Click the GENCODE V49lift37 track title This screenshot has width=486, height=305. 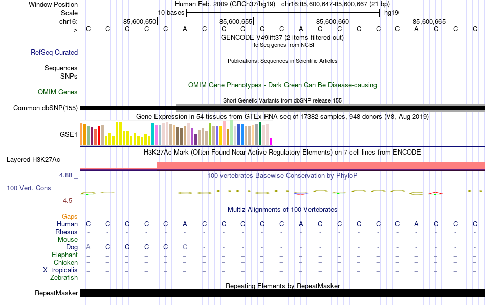(282, 37)
